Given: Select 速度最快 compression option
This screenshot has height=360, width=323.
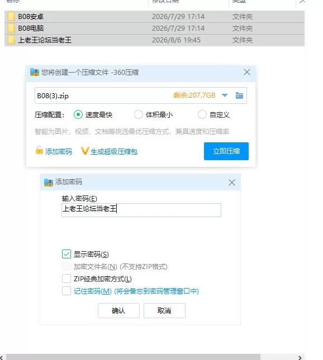Looking at the screenshot, I should 78,114.
